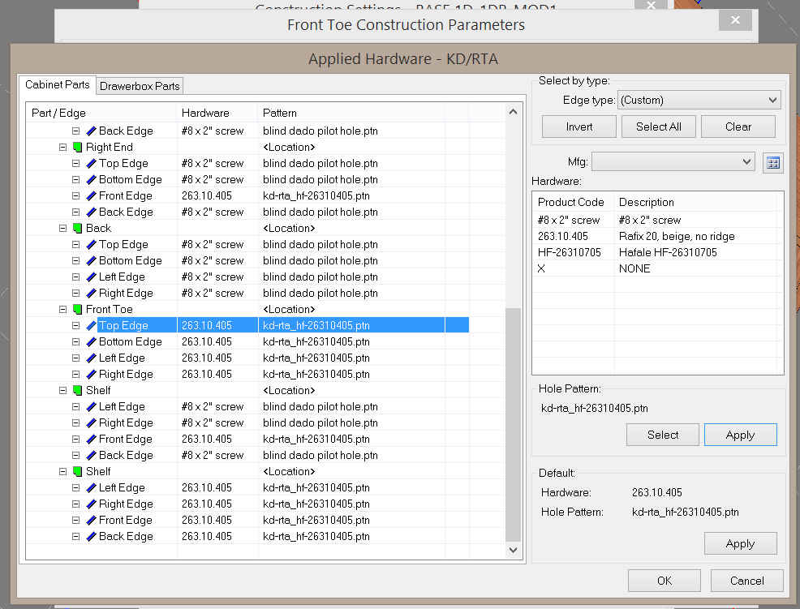The width and height of the screenshot is (800, 609).
Task: Open the Edge type dropdown
Action: [x=699, y=101]
